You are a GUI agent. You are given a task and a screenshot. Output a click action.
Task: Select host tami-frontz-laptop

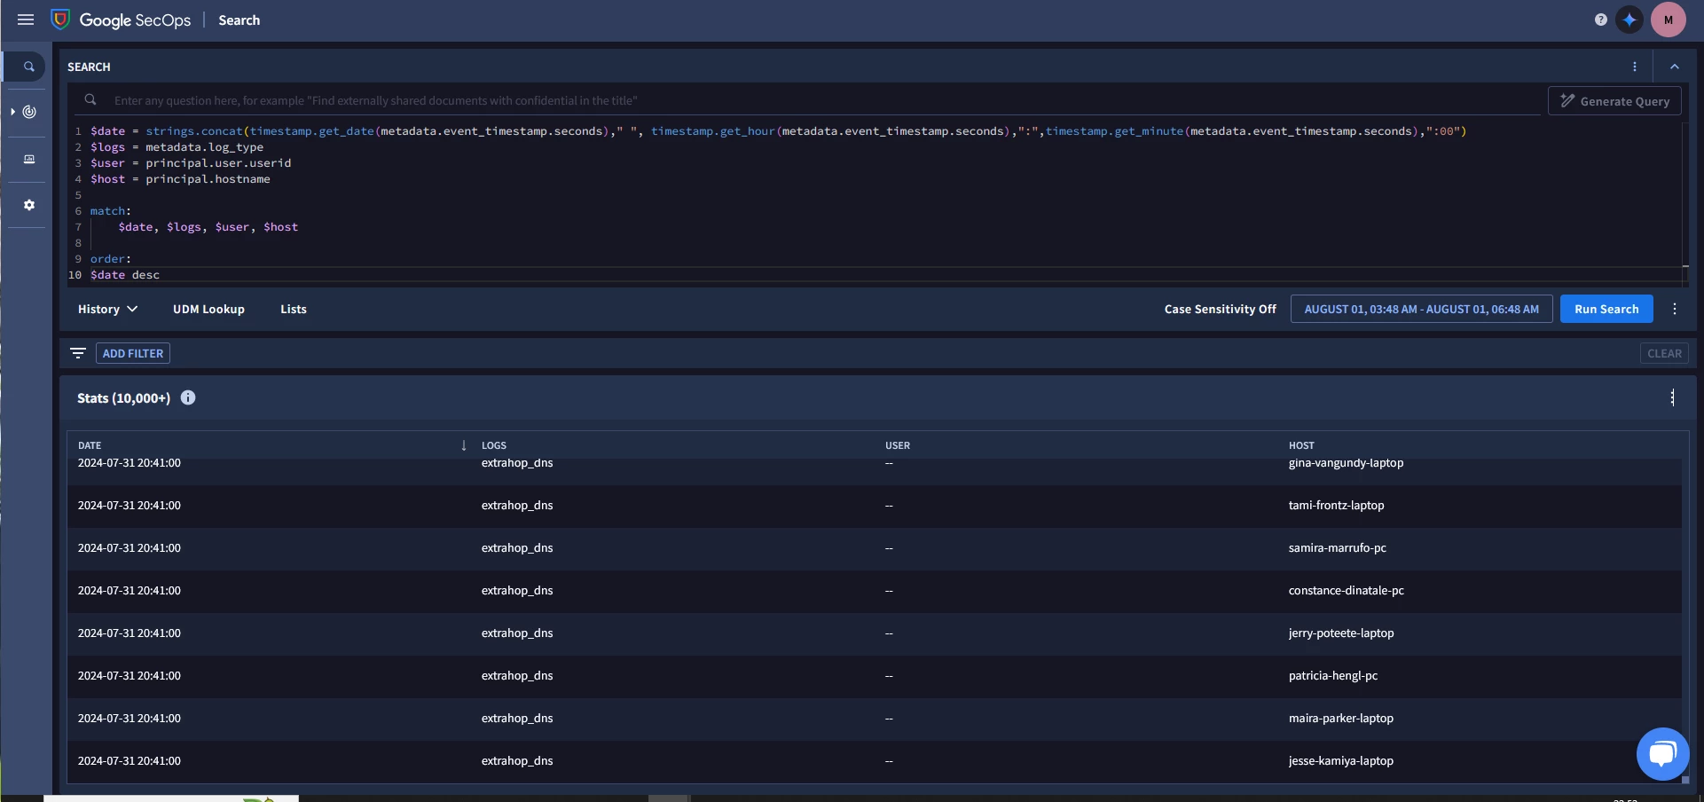1336,506
